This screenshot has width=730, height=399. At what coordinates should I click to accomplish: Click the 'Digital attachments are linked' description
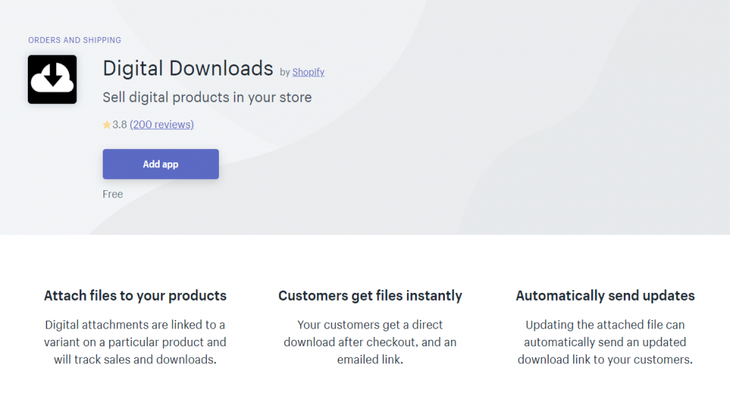(x=135, y=342)
